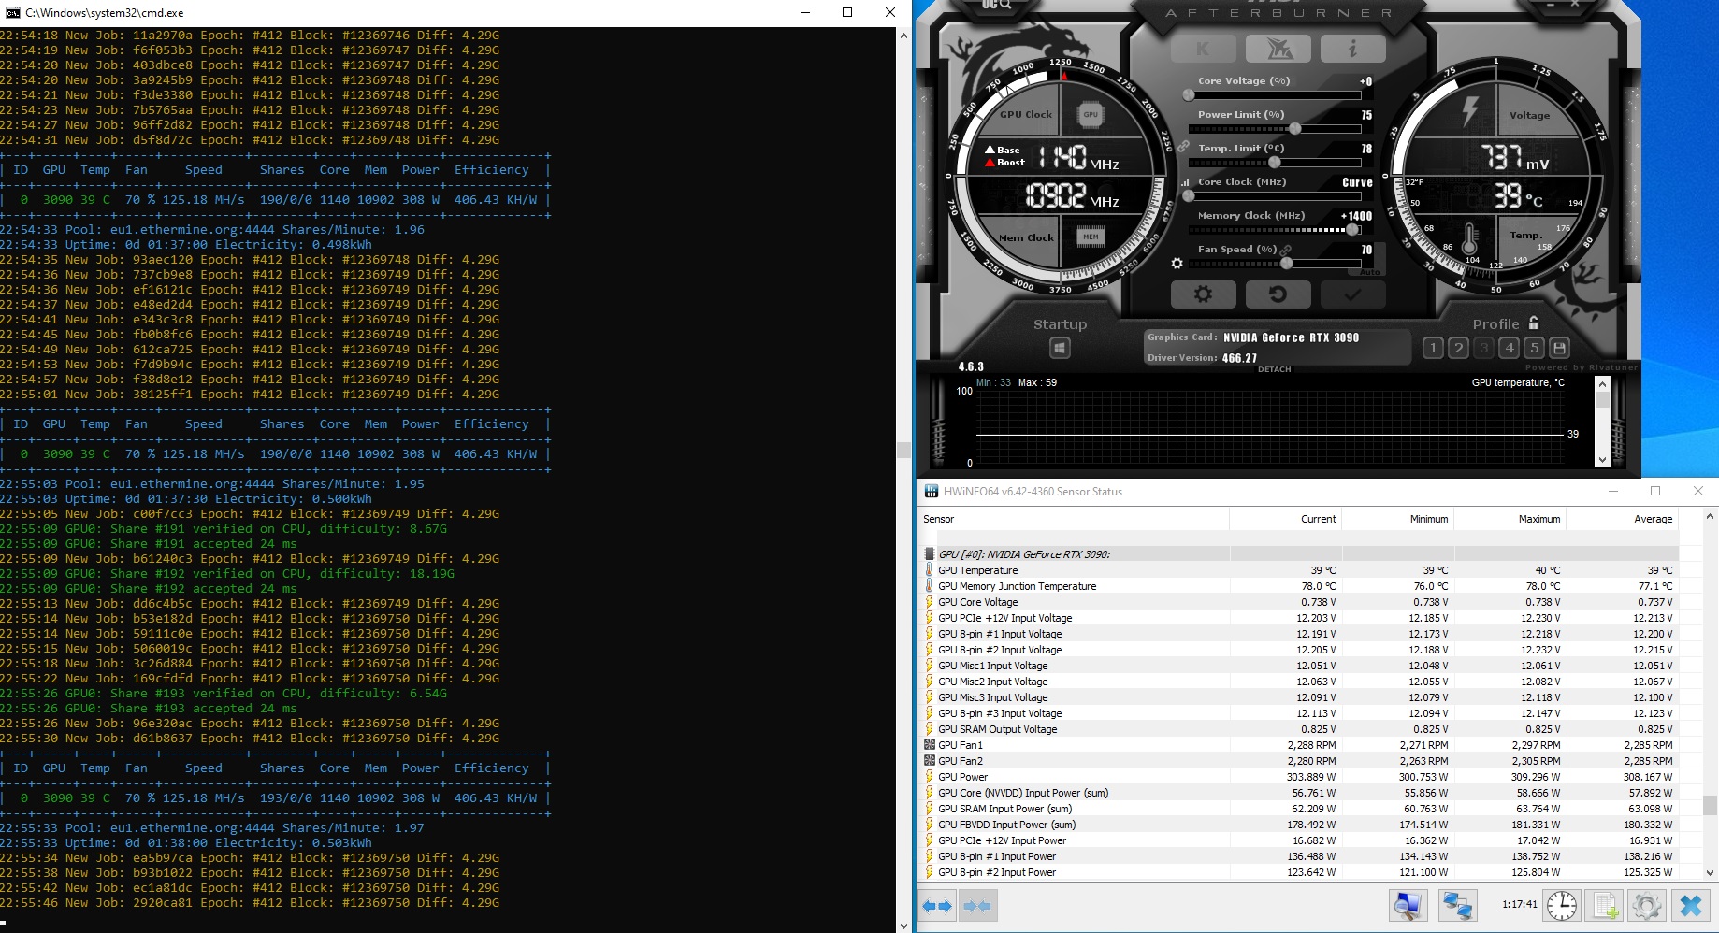1719x933 pixels.
Task: Click the GPU chip icon in the clock gauge
Action: (x=1091, y=115)
